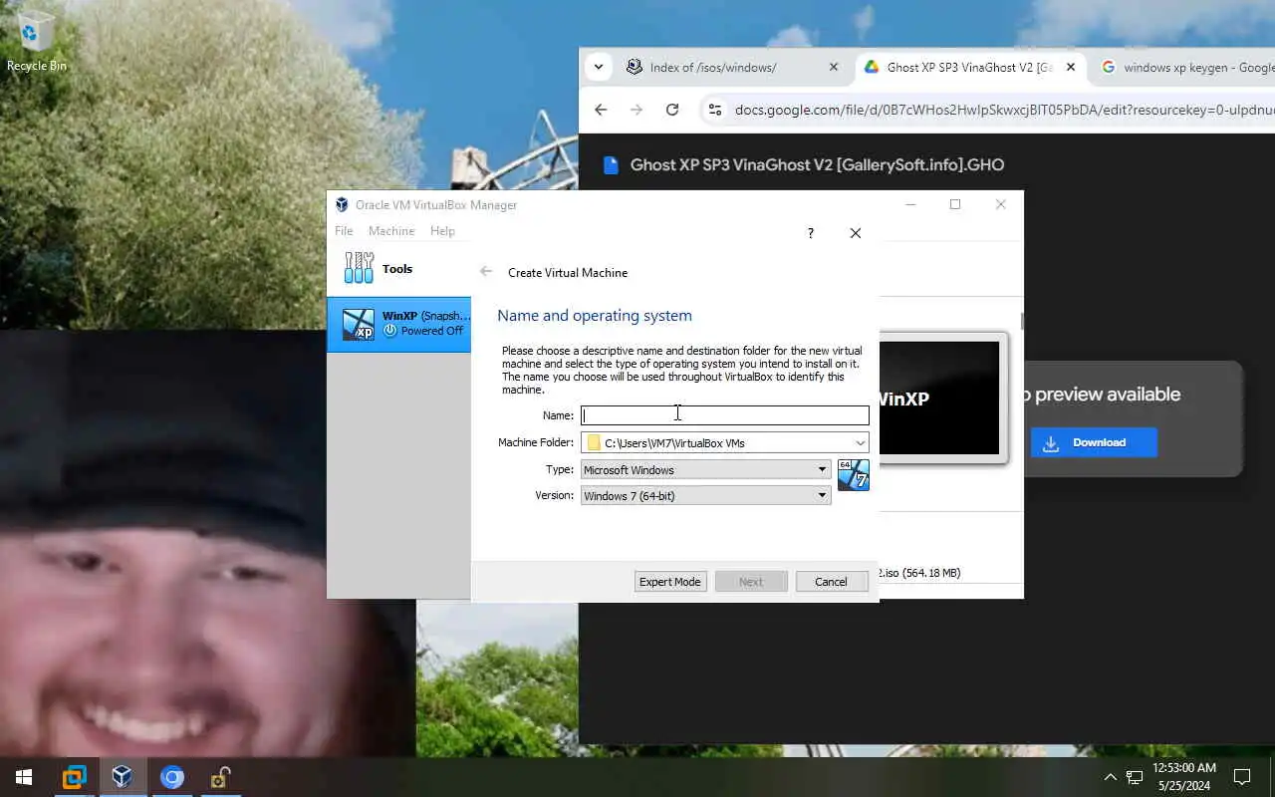Click the VirtualBox taskbar icon
This screenshot has width=1275, height=797.
tap(123, 777)
